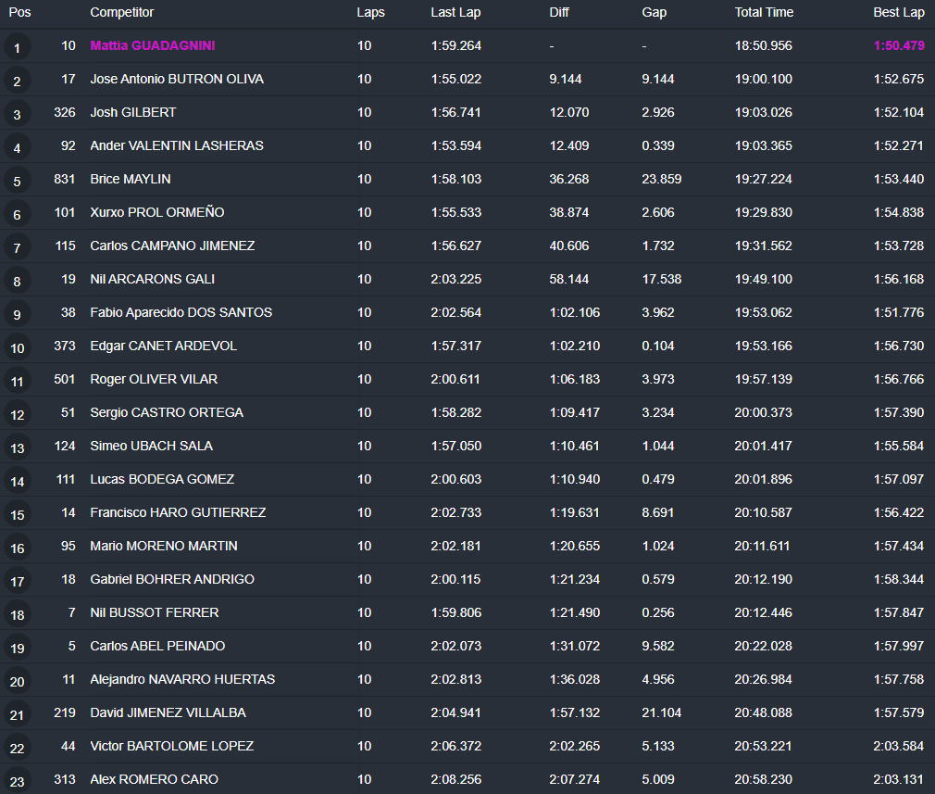This screenshot has width=935, height=794.
Task: Select the position 8 circle badge
Action: pos(18,281)
